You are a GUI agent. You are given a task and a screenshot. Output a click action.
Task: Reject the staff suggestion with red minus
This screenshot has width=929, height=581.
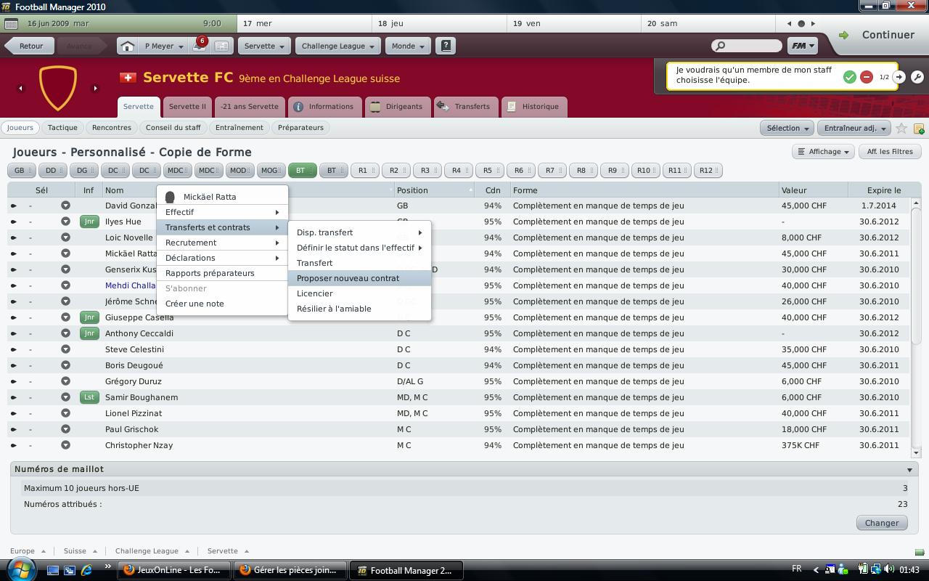click(866, 76)
